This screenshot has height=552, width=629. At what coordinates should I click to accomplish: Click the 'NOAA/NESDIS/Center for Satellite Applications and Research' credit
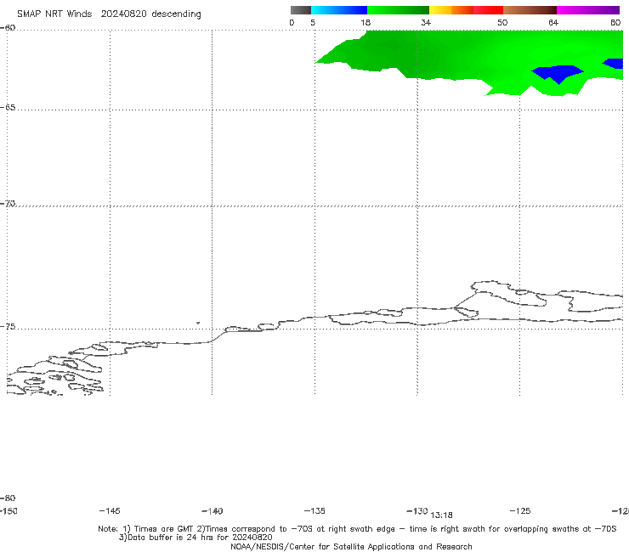tap(351, 546)
